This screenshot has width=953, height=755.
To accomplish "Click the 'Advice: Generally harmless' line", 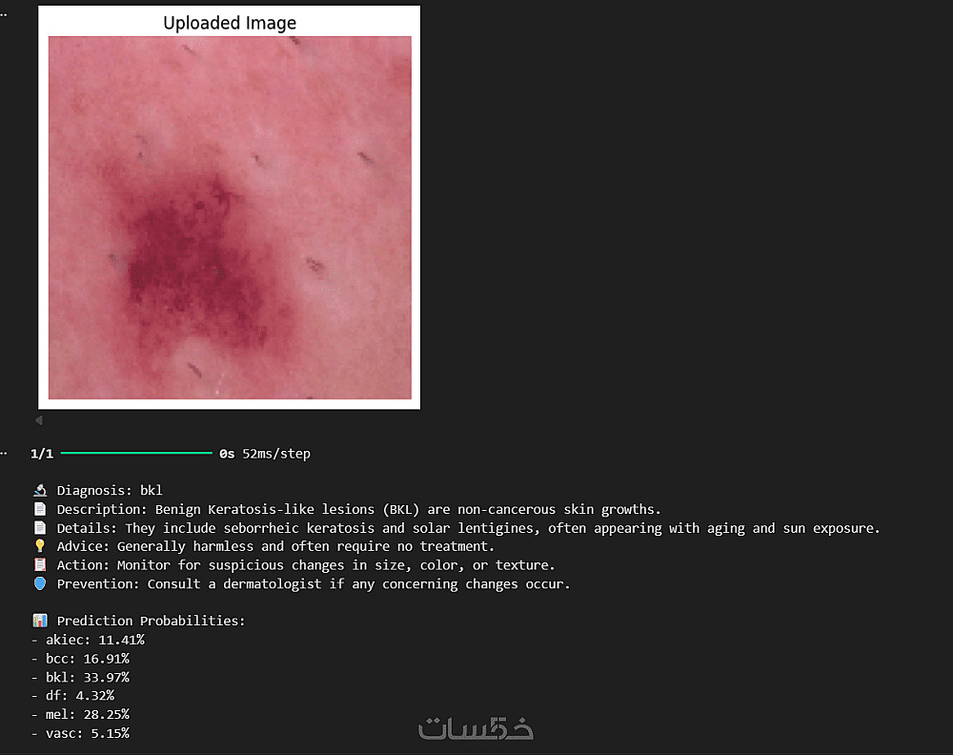I will coord(275,546).
